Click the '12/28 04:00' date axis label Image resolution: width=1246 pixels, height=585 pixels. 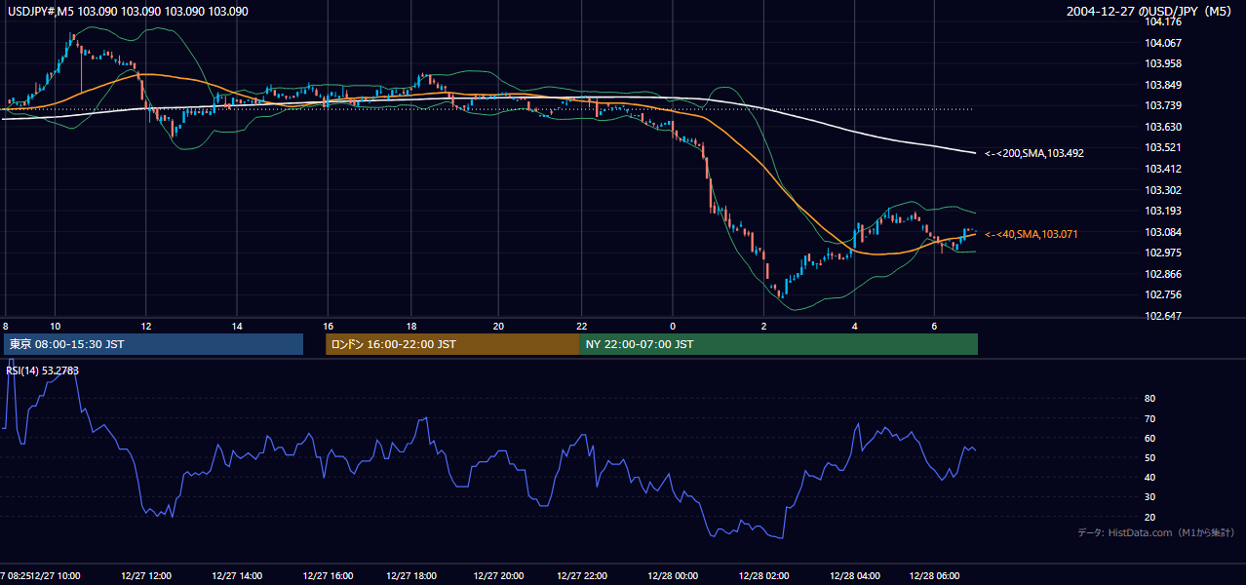855,576
